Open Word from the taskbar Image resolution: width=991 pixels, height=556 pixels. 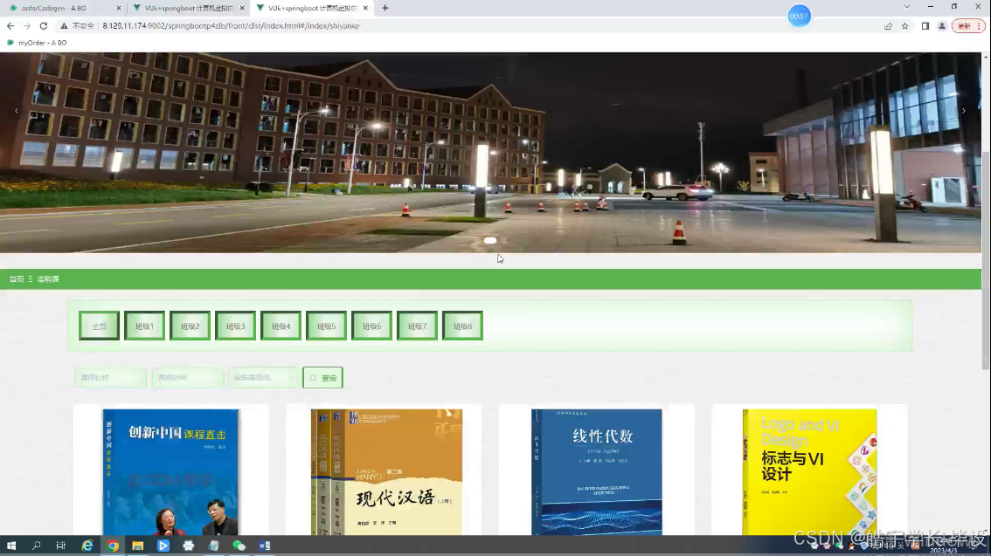[264, 545]
